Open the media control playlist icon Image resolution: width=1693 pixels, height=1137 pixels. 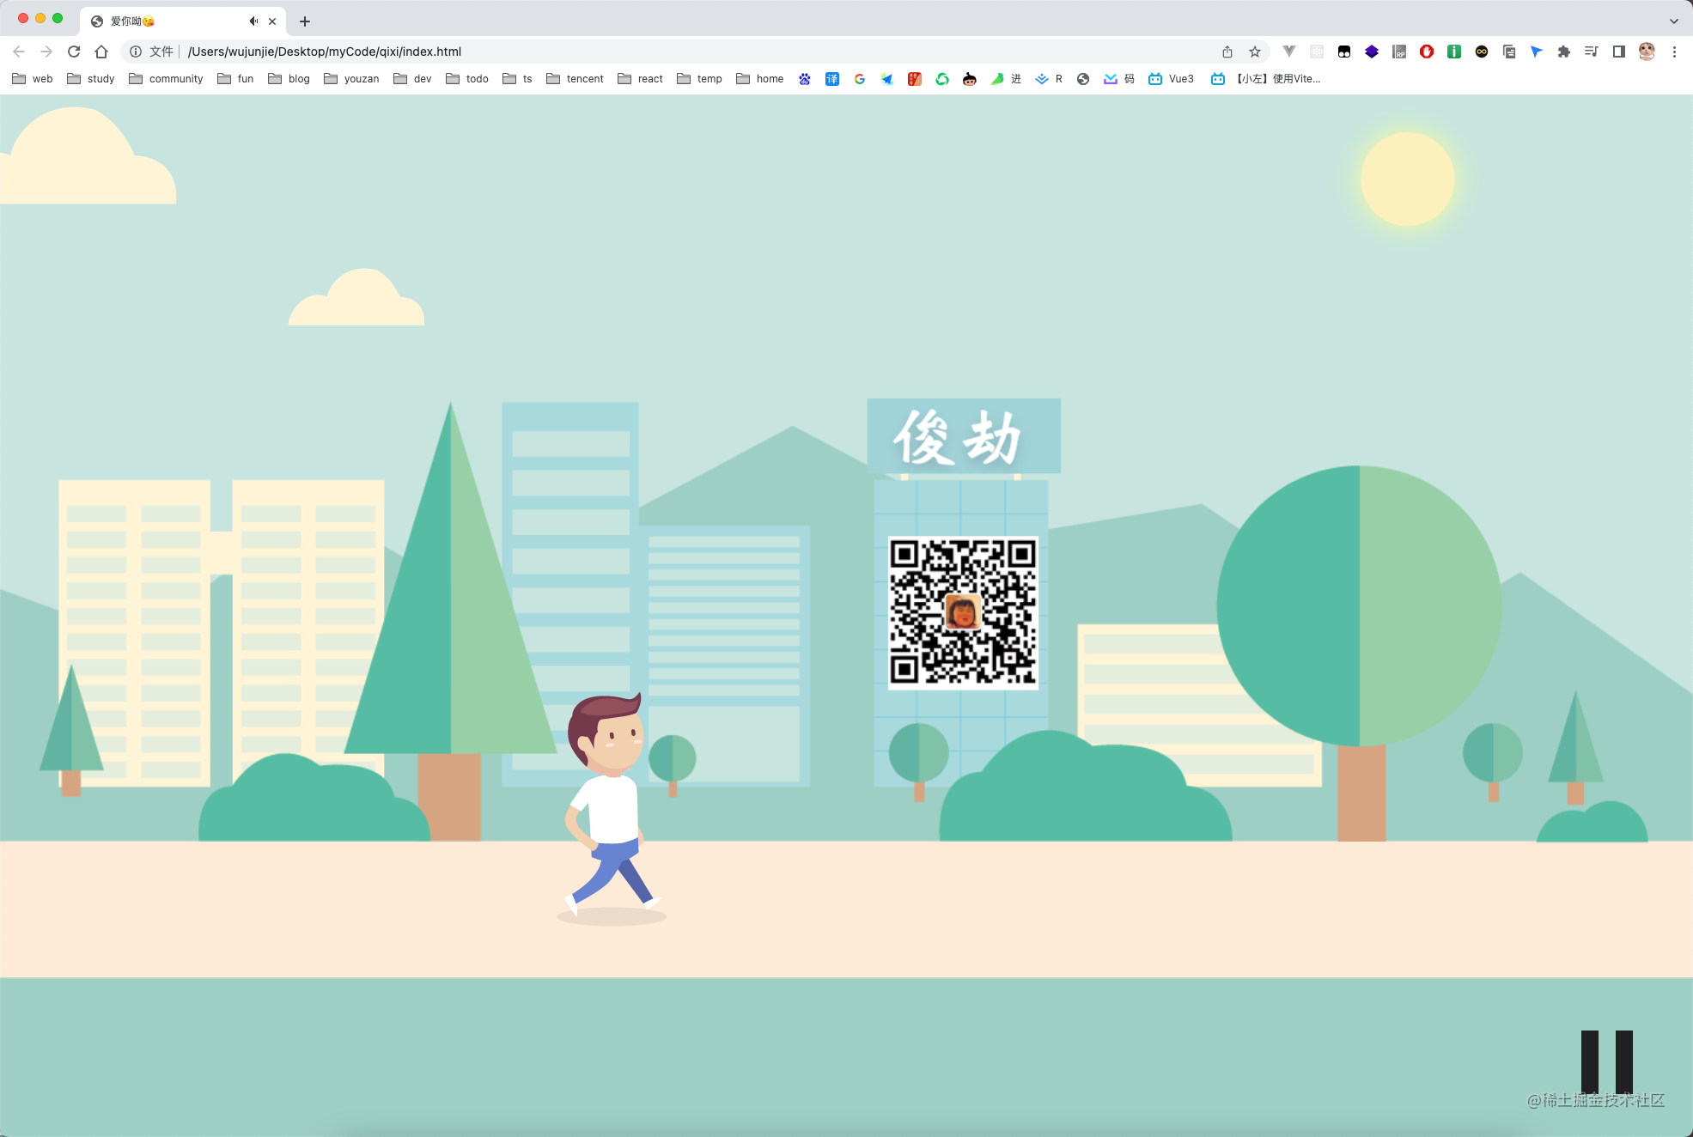coord(1591,52)
